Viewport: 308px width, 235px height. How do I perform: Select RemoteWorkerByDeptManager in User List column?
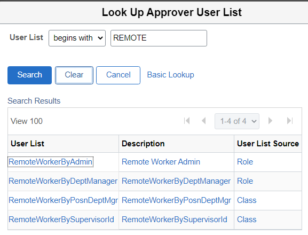point(63,181)
